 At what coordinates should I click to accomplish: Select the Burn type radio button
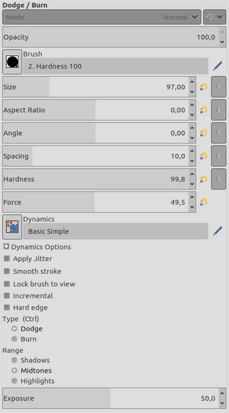click(x=14, y=339)
